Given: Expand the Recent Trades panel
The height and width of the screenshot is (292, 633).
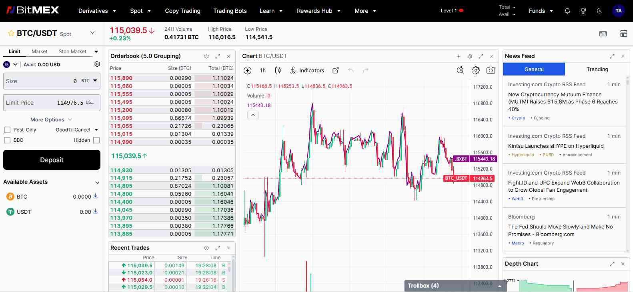Looking at the screenshot, I should click(x=218, y=248).
